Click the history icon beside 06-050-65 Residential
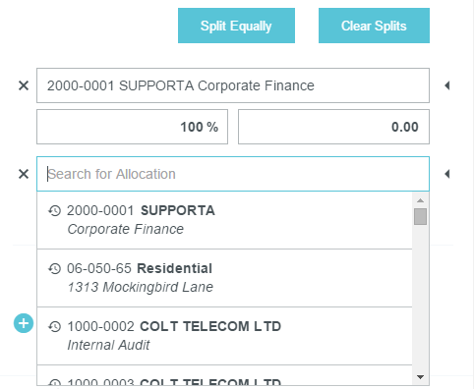This screenshot has height=389, width=474. 55,268
